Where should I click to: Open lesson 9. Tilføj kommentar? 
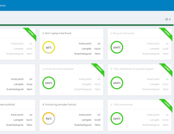(x=122, y=105)
